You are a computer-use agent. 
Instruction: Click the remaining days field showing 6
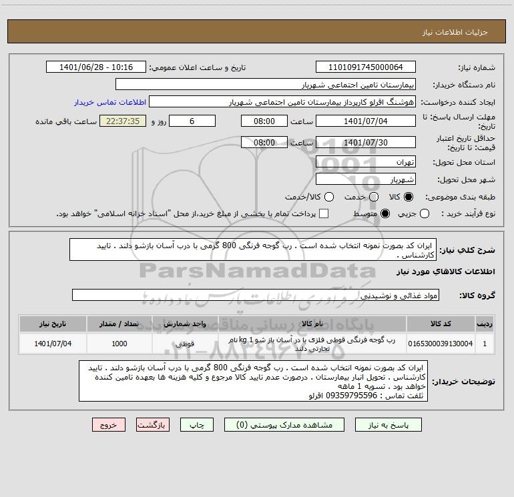[192, 121]
